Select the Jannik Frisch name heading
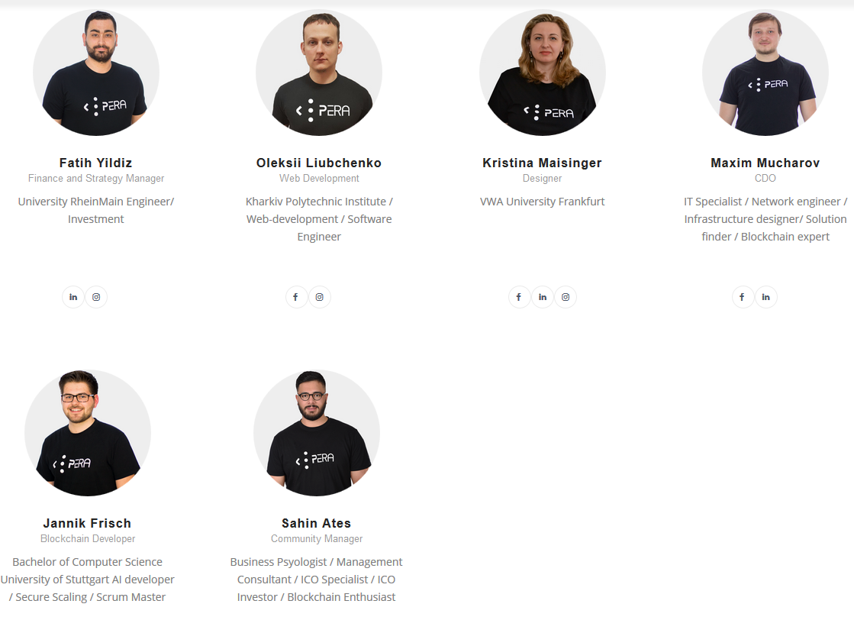This screenshot has height=620, width=854. coord(87,524)
